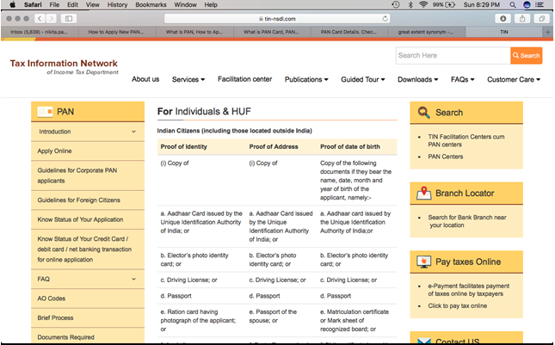Expand the Guided Tour dropdown menu
Screen dimensions: 555x345
(363, 80)
